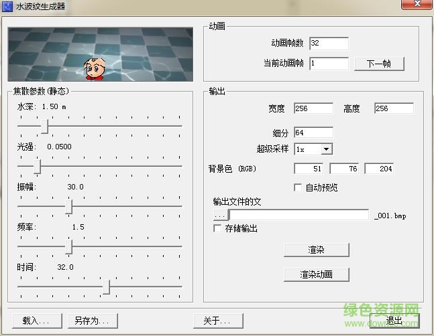This screenshot has height=336, width=434.
Task: Click the "1.50 m" water depth value
Action: (x=54, y=106)
